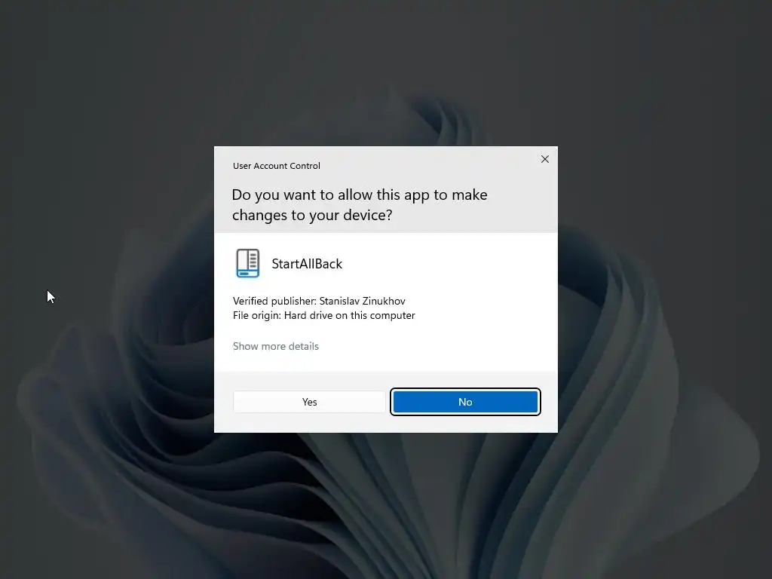Click No to deny the app
Viewport: 772px width, 579px height.
[465, 402]
